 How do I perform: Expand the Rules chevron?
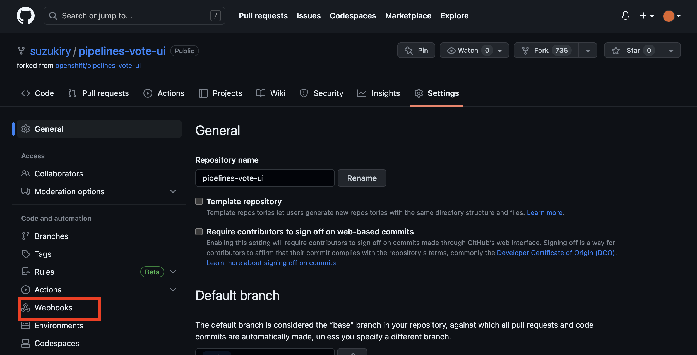click(173, 272)
